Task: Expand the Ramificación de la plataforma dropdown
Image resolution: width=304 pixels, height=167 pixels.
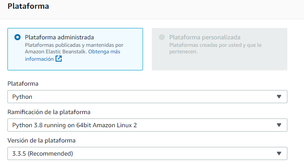Action: click(x=147, y=125)
